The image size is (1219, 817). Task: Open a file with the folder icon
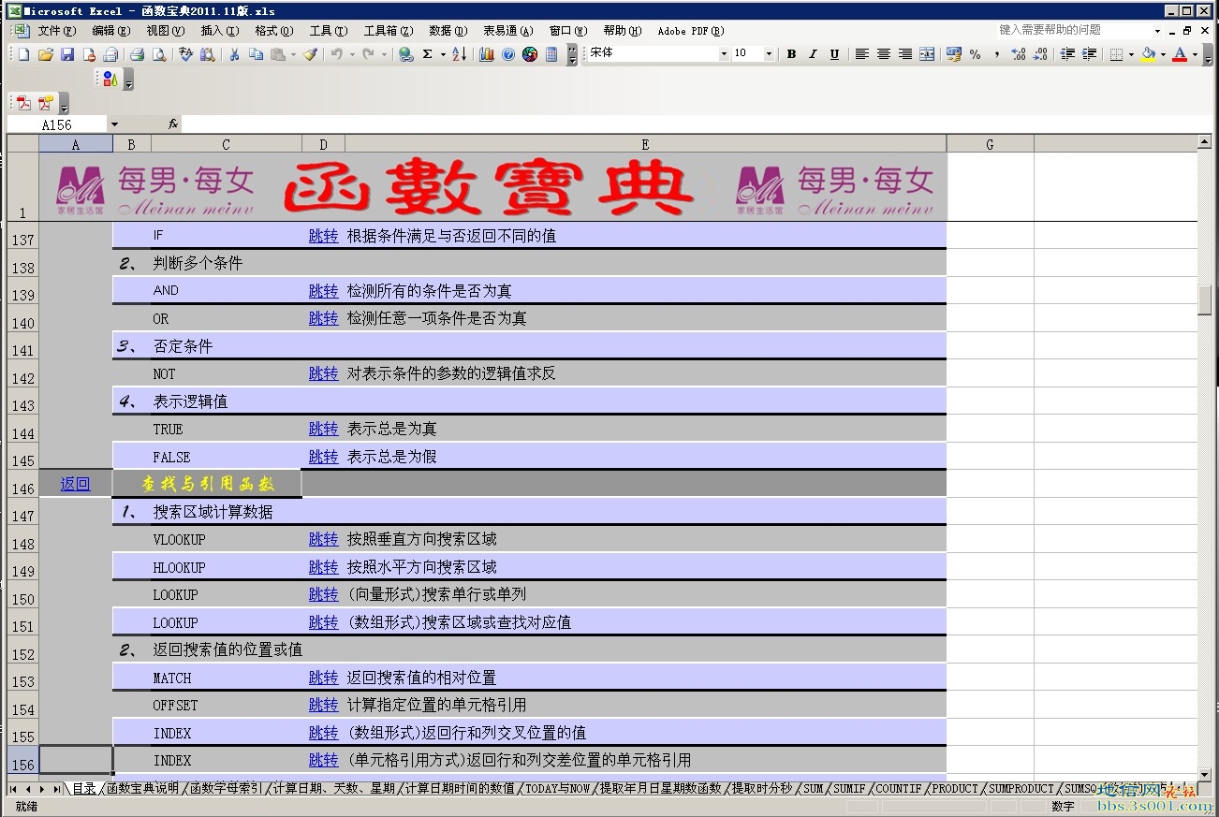pyautogui.click(x=45, y=54)
